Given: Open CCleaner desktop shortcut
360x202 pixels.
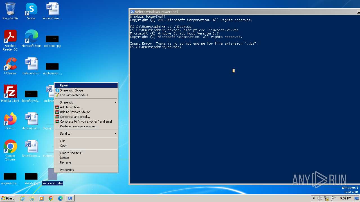Looking at the screenshot, I should coord(10,66).
